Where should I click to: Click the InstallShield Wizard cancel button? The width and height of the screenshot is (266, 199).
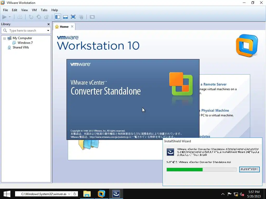(x=249, y=169)
